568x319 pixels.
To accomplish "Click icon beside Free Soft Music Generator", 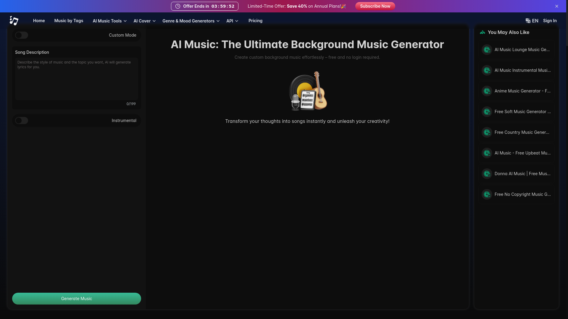I will pyautogui.click(x=487, y=112).
